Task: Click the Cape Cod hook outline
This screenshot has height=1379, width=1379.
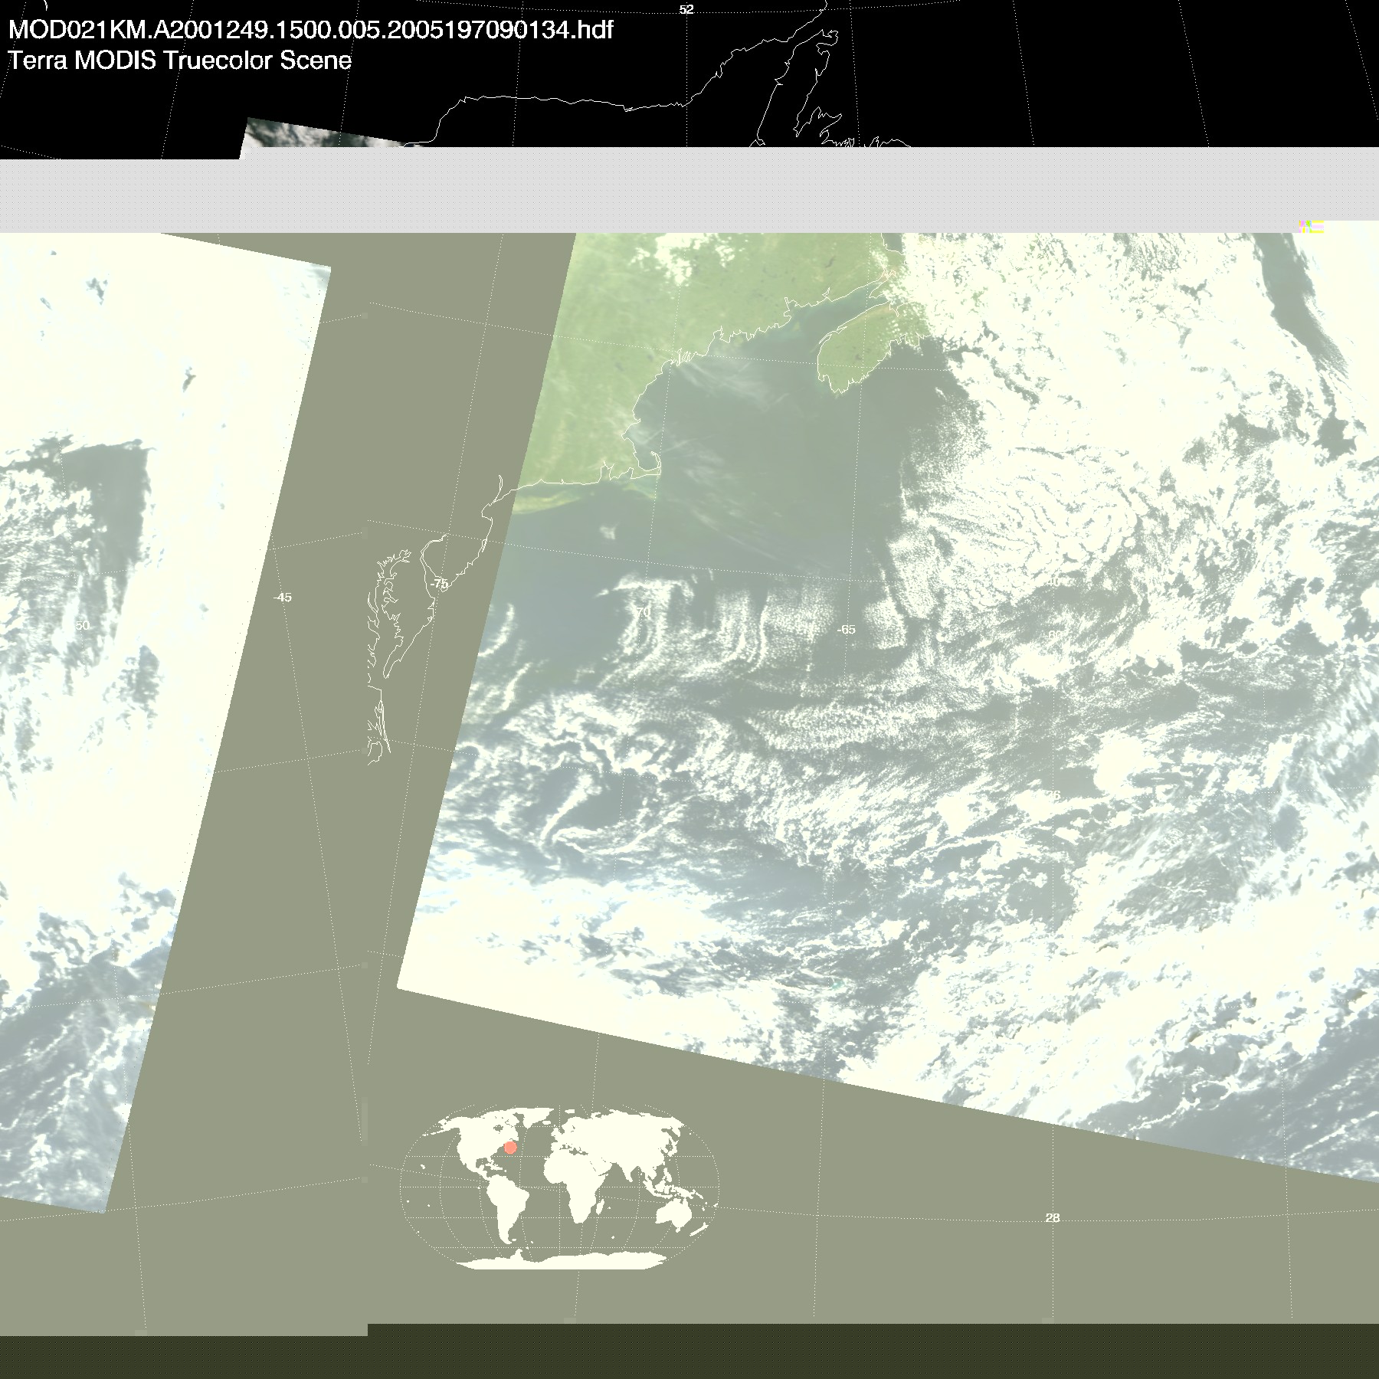Action: [653, 465]
